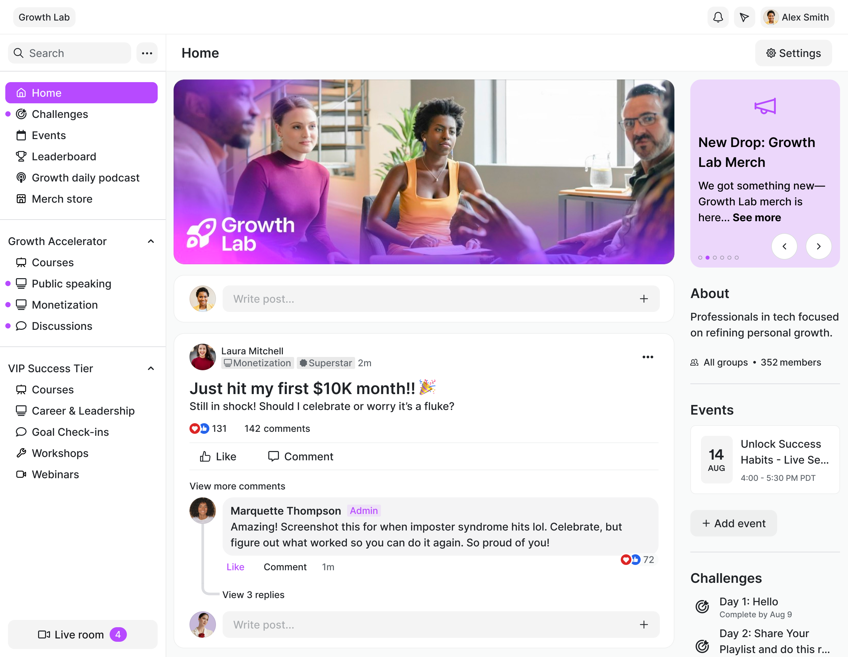Open the notifications bell
The height and width of the screenshot is (657, 848).
(718, 18)
